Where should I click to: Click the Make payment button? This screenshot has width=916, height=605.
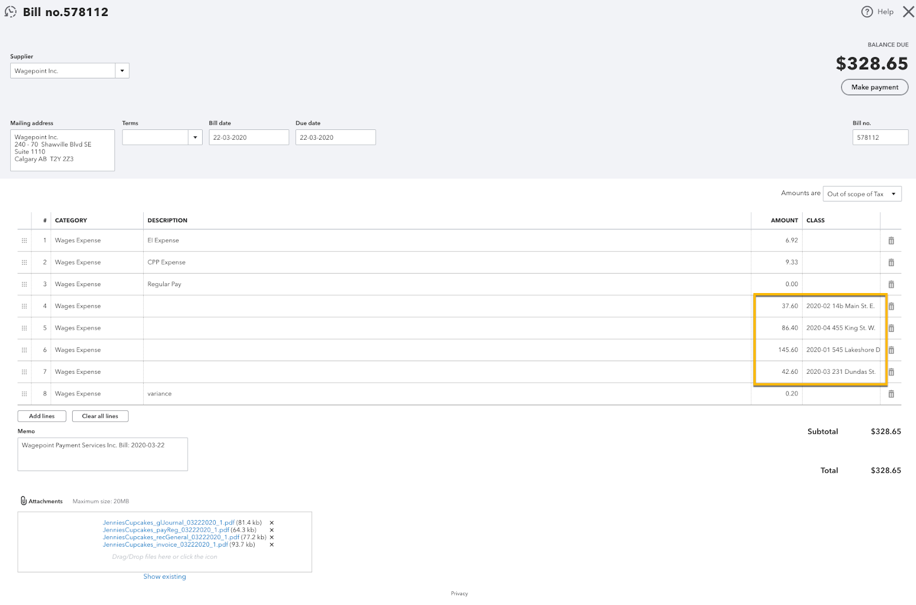click(874, 87)
